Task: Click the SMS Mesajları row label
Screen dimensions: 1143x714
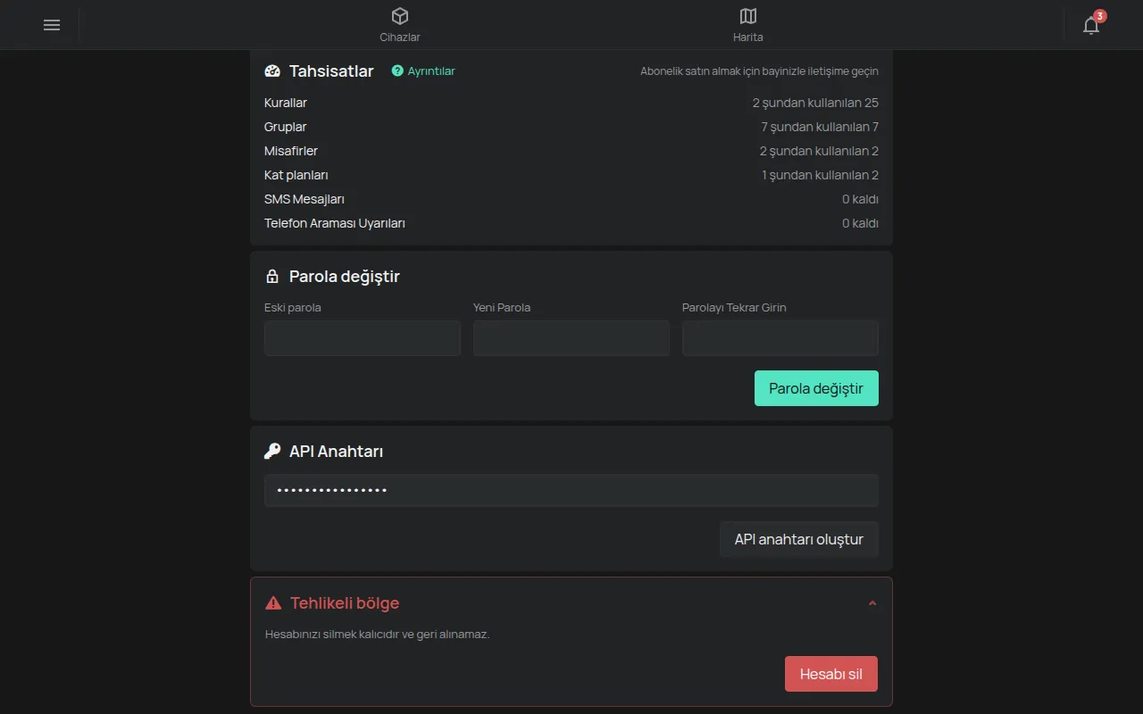Action: click(x=305, y=199)
